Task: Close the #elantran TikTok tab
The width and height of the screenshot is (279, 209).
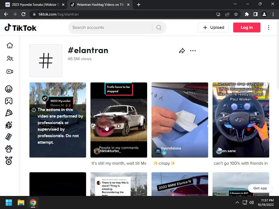Action: [x=128, y=5]
